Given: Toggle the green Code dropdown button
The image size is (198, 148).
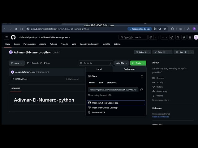Looking at the screenshot, I should coord(138,63).
